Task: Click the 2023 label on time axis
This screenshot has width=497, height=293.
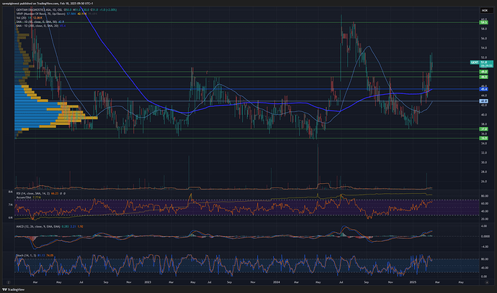Action: pyautogui.click(x=148, y=282)
